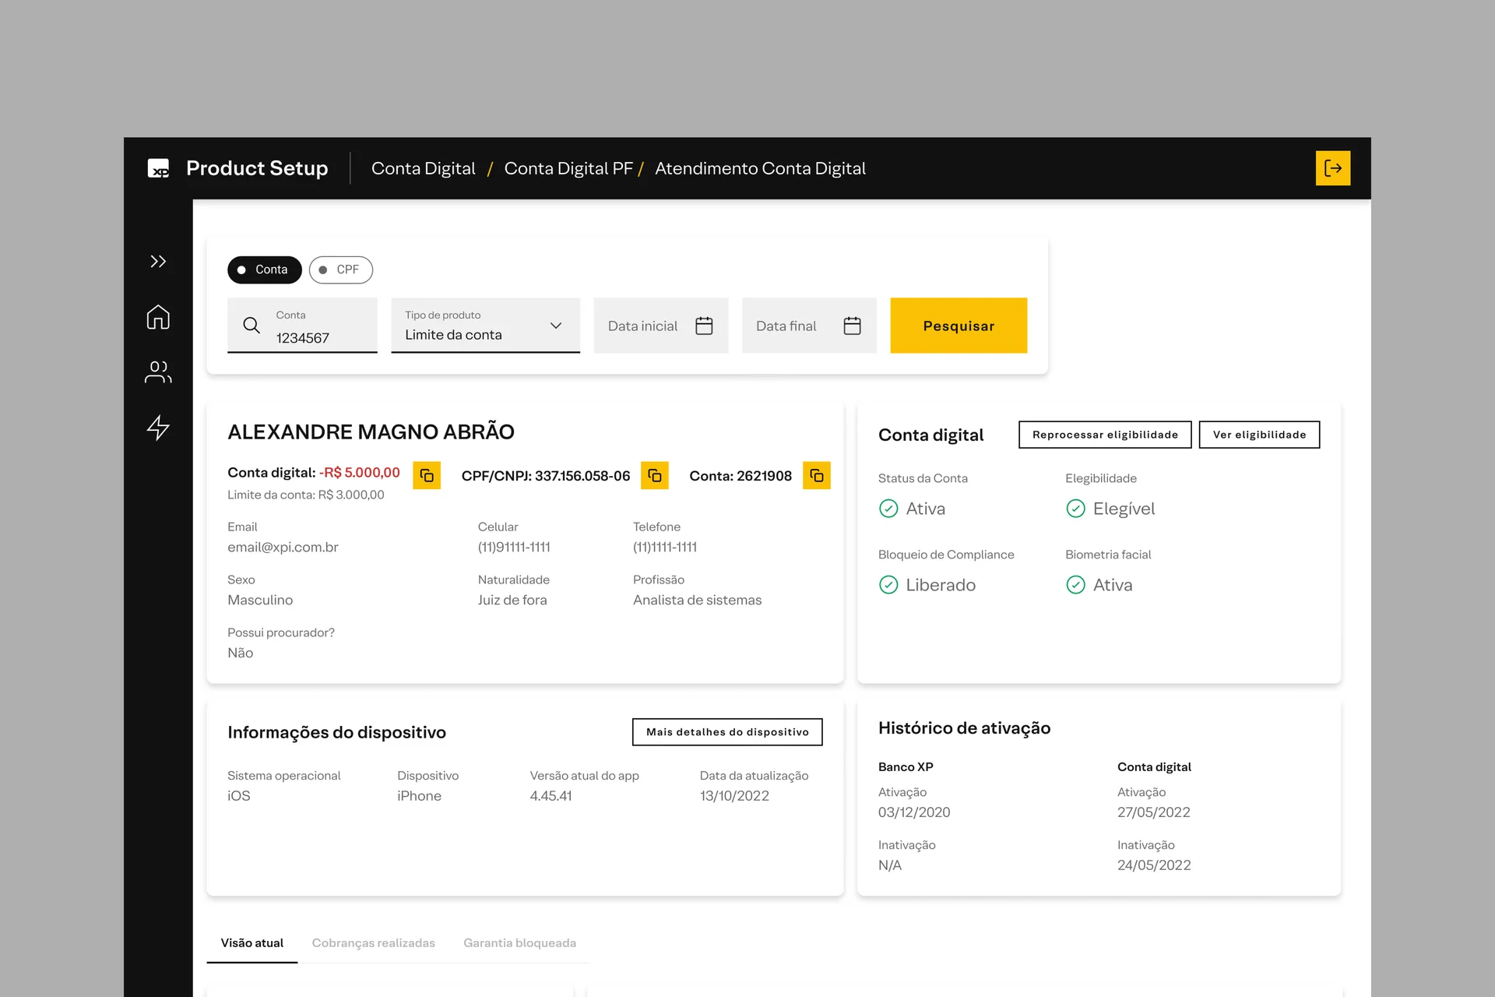Click Banco XP activation date 03/12/2020
The width and height of the screenshot is (1495, 997).
pyautogui.click(x=914, y=812)
